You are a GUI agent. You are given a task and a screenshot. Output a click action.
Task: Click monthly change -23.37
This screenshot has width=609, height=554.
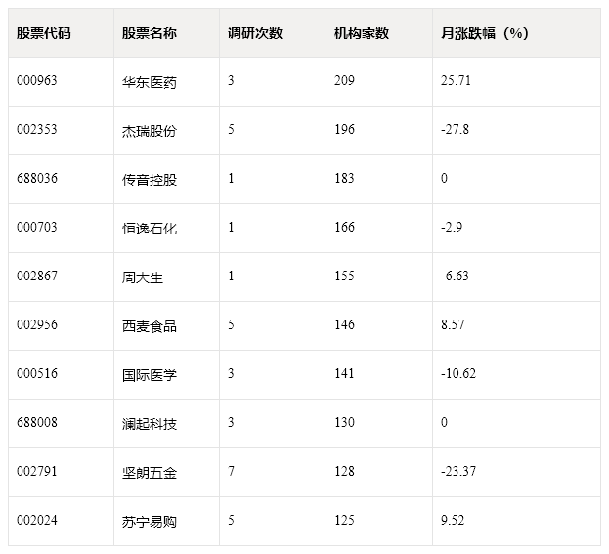(x=458, y=471)
